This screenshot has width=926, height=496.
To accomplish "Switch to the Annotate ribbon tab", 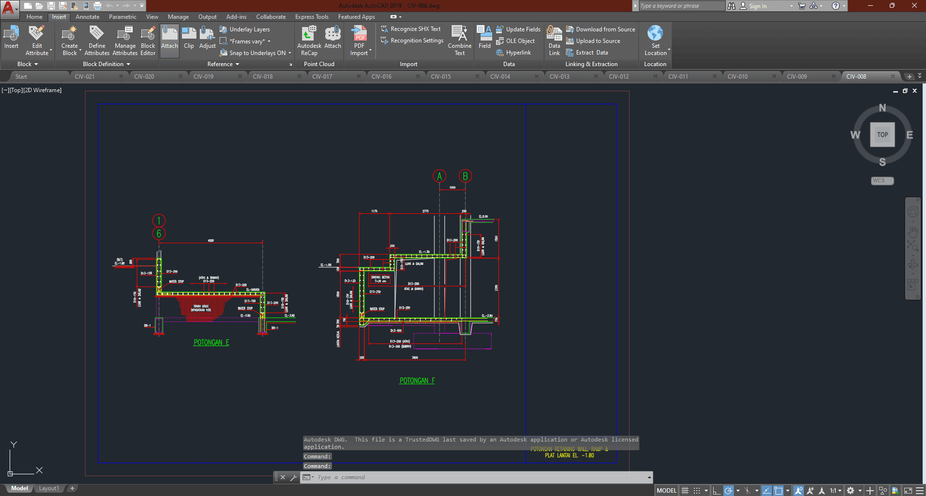I will pos(87,17).
